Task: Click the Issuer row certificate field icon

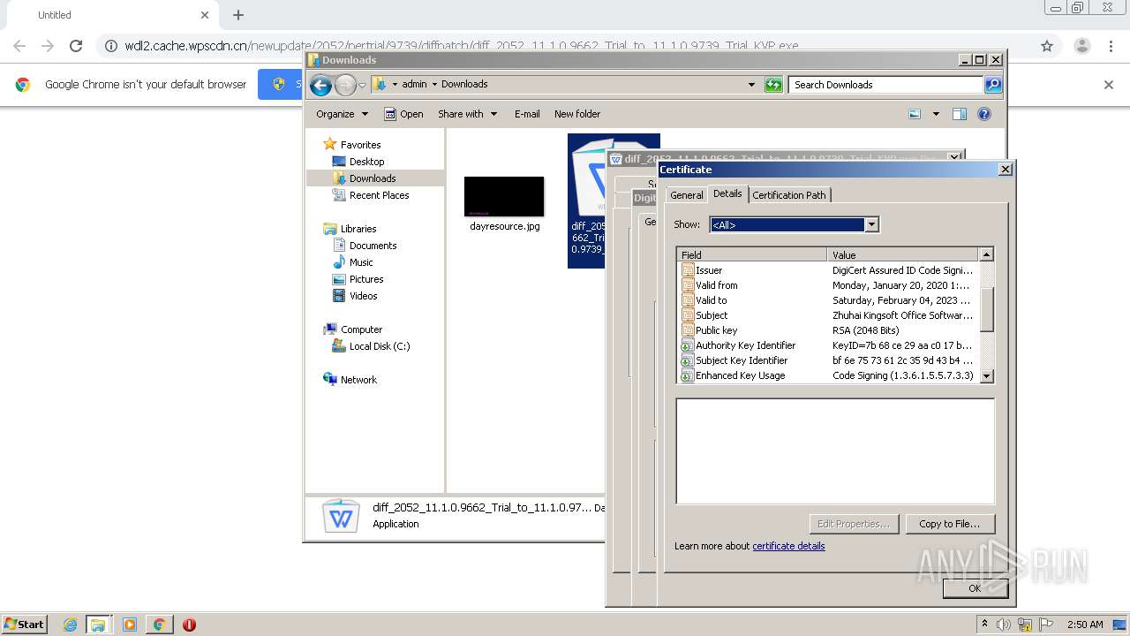Action: click(x=687, y=270)
